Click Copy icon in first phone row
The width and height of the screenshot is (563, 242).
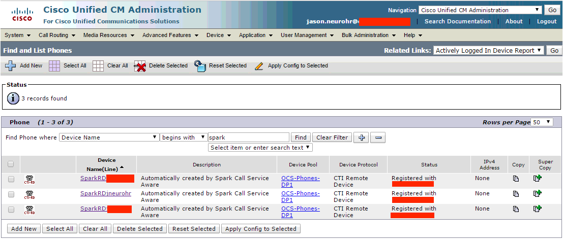click(x=516, y=179)
